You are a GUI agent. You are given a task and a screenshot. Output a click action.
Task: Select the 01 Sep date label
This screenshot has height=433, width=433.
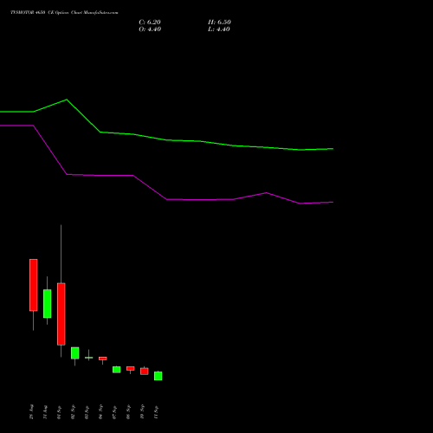pyautogui.click(x=59, y=412)
